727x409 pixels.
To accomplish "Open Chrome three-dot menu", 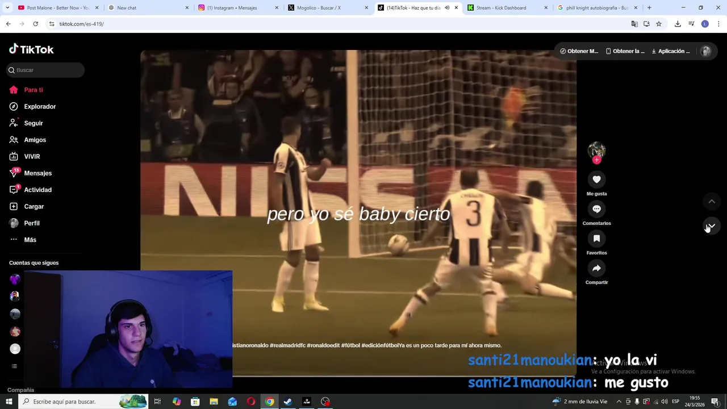I will (718, 24).
